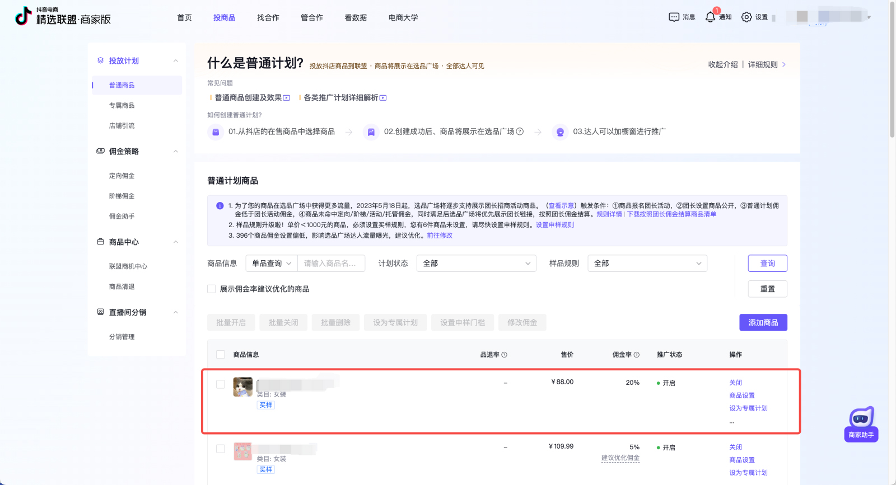Play video icon beside 普通商品创建及效果

[287, 98]
